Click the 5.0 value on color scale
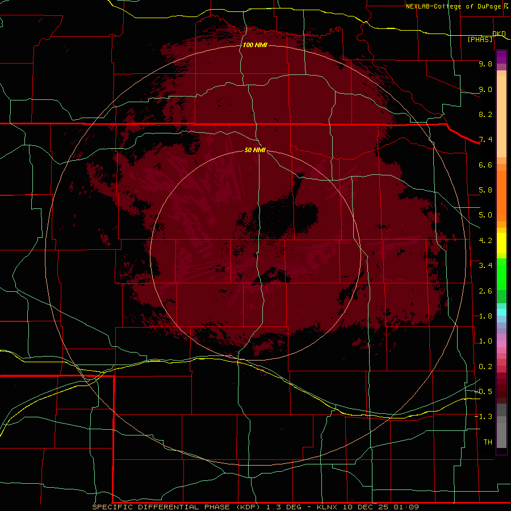 pyautogui.click(x=485, y=215)
